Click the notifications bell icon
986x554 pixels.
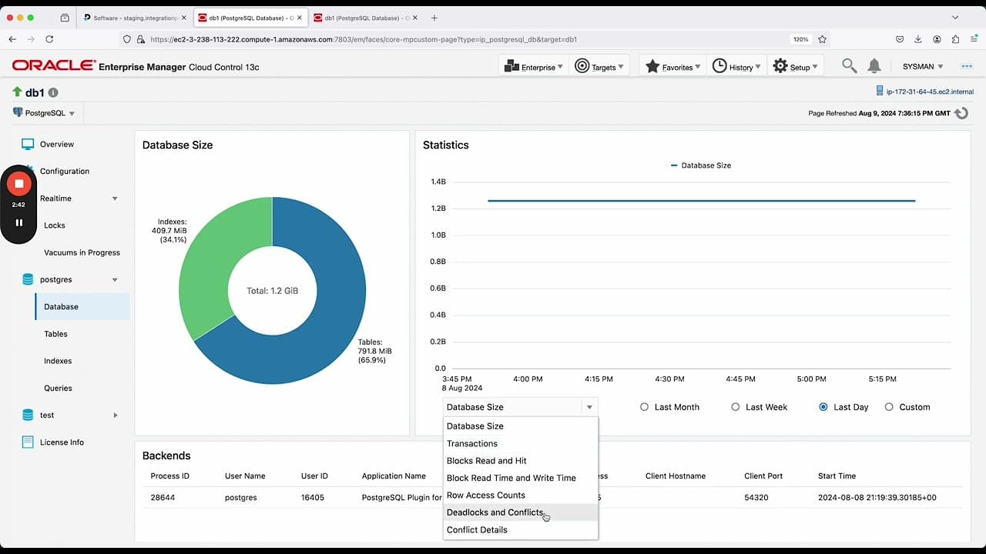coord(874,66)
